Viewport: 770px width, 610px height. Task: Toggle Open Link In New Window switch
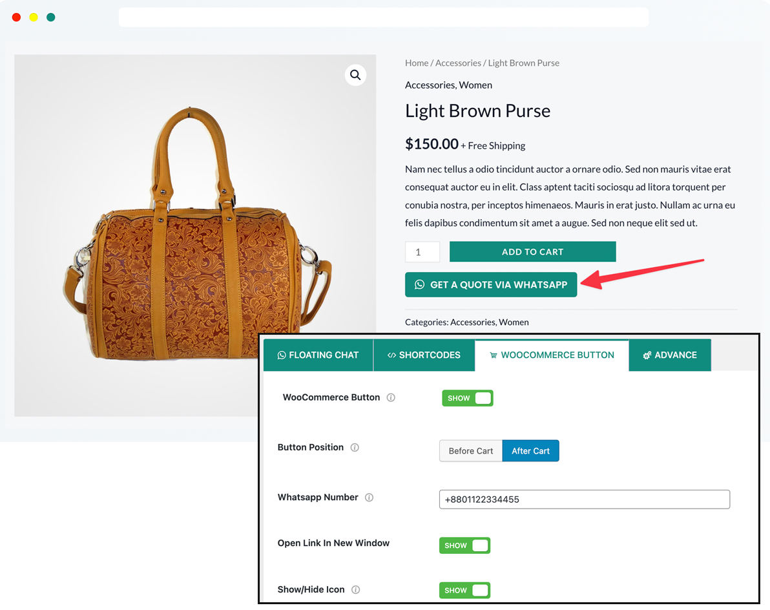[464, 545]
